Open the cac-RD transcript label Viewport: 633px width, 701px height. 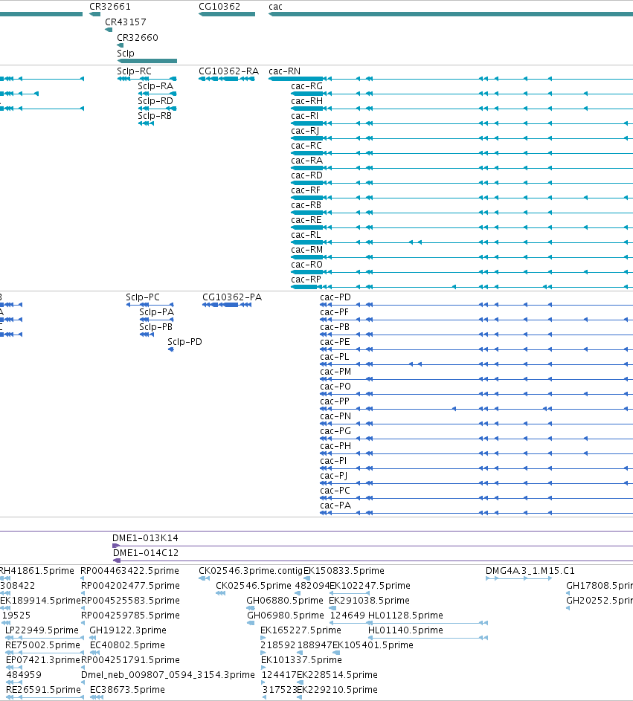307,175
